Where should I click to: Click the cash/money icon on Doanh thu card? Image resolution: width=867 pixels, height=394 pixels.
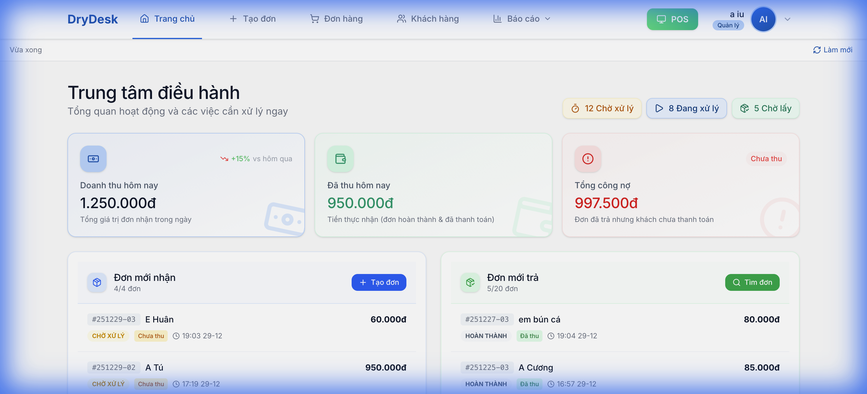point(93,159)
